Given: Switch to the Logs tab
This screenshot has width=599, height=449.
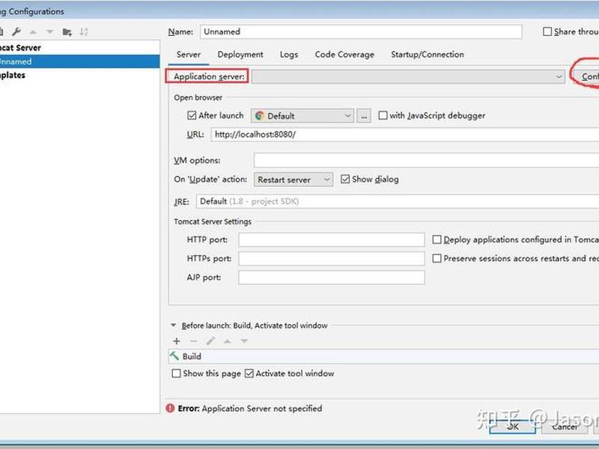Looking at the screenshot, I should click(x=289, y=55).
